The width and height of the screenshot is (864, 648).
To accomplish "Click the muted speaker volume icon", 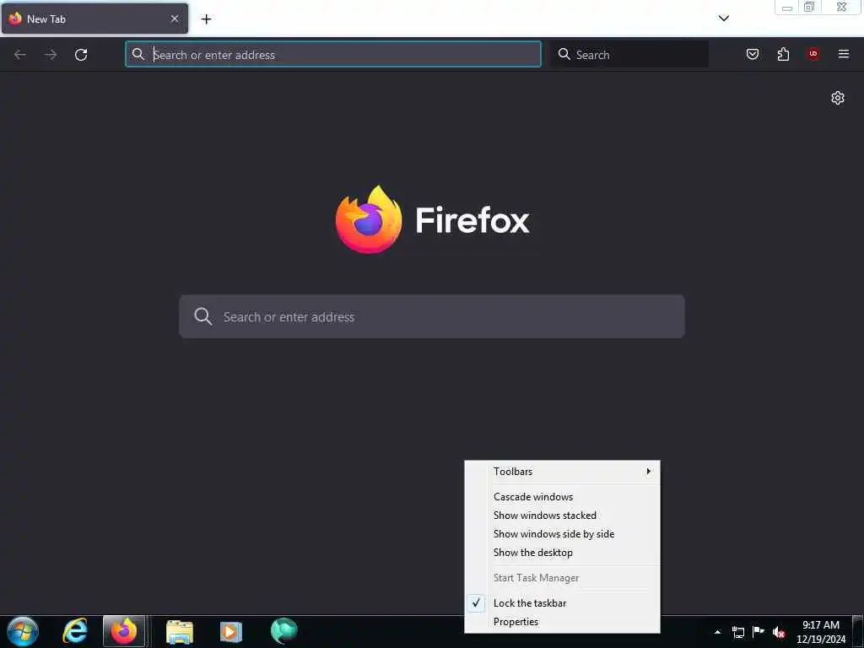I will [779, 633].
